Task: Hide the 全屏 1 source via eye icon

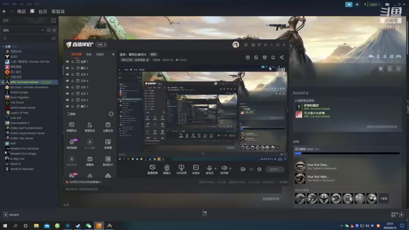Action: [67, 62]
